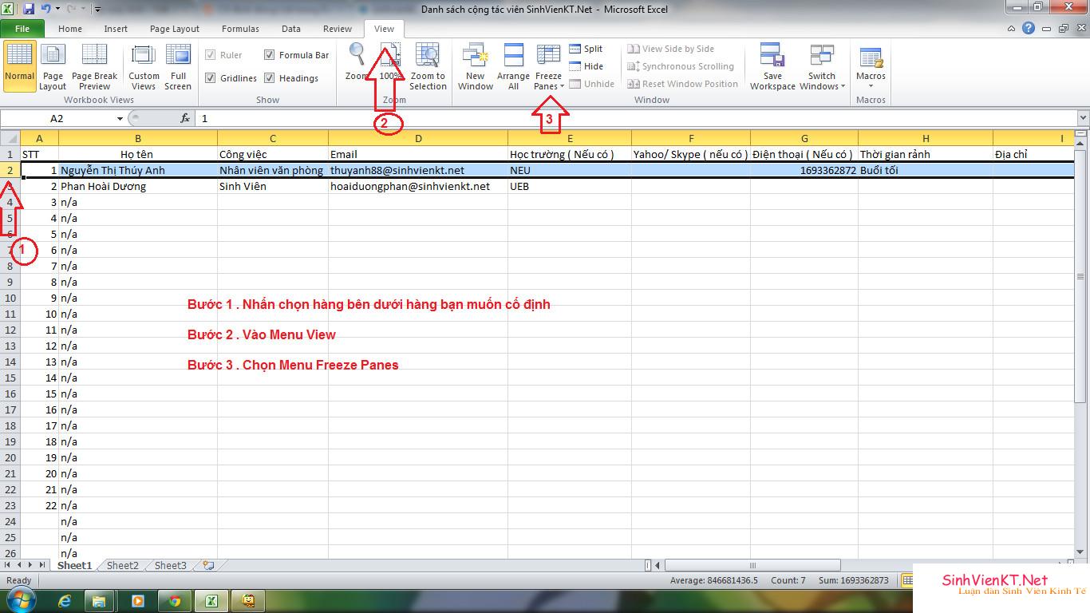Select column G header

pos(804,138)
